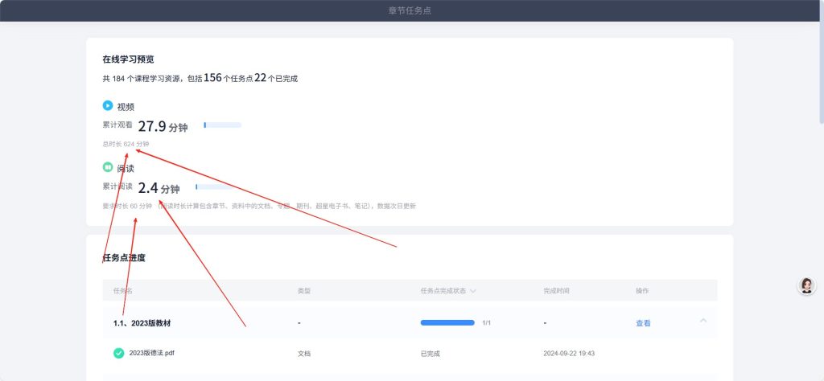Click the 完成时间 column header

[556, 291]
